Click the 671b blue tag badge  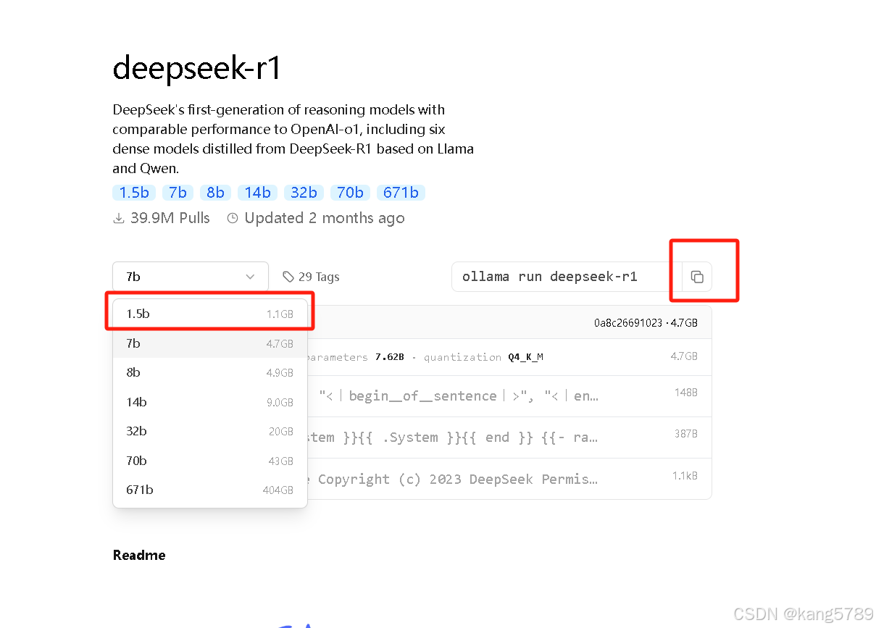tap(401, 193)
